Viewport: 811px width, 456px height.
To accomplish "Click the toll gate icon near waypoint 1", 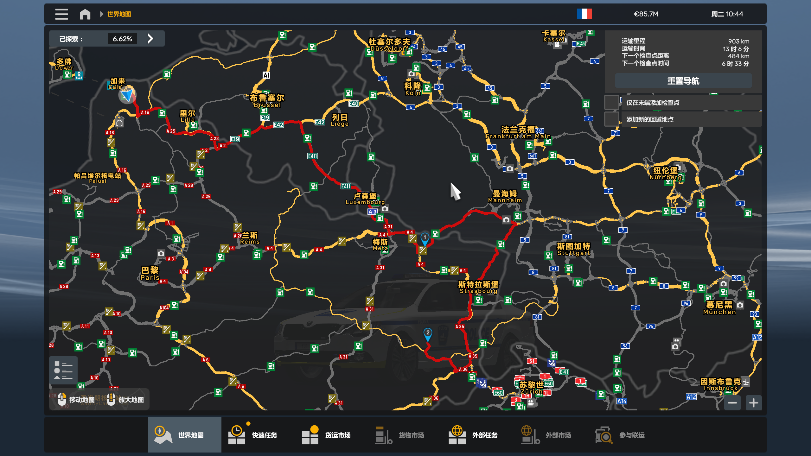I will click(x=423, y=250).
